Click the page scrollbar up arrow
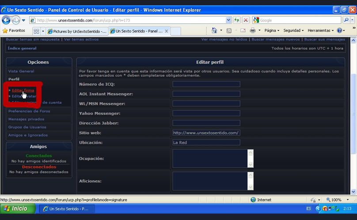Image resolution: width=357 pixels, height=220 pixels. (x=353, y=40)
